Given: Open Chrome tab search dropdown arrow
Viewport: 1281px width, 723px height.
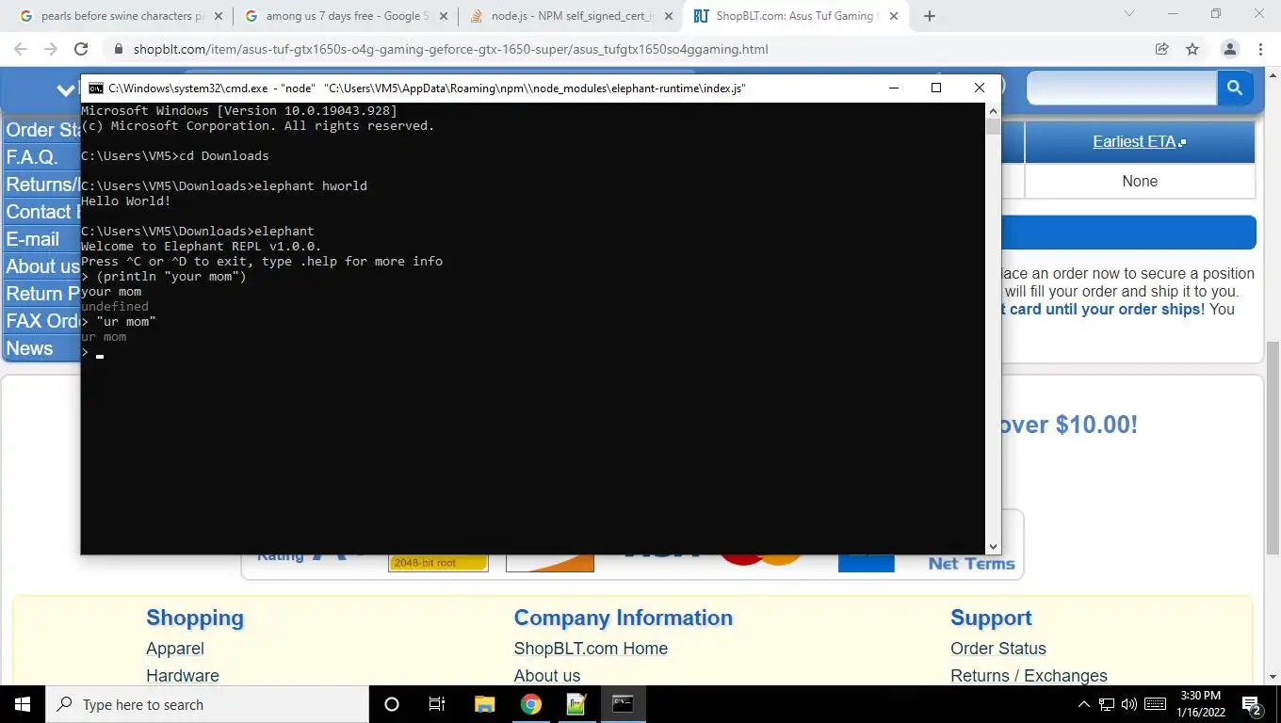Looking at the screenshot, I should pyautogui.click(x=1129, y=13).
